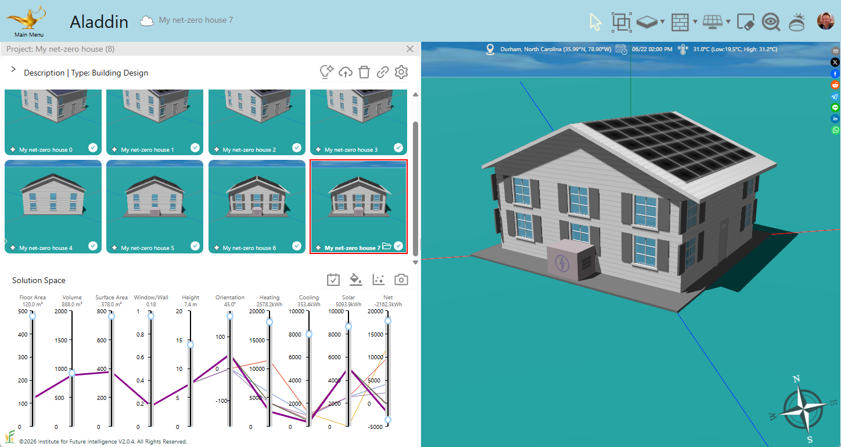Take screenshot of solution space with camera icon
Screen dimensions: 841x447
tap(401, 280)
